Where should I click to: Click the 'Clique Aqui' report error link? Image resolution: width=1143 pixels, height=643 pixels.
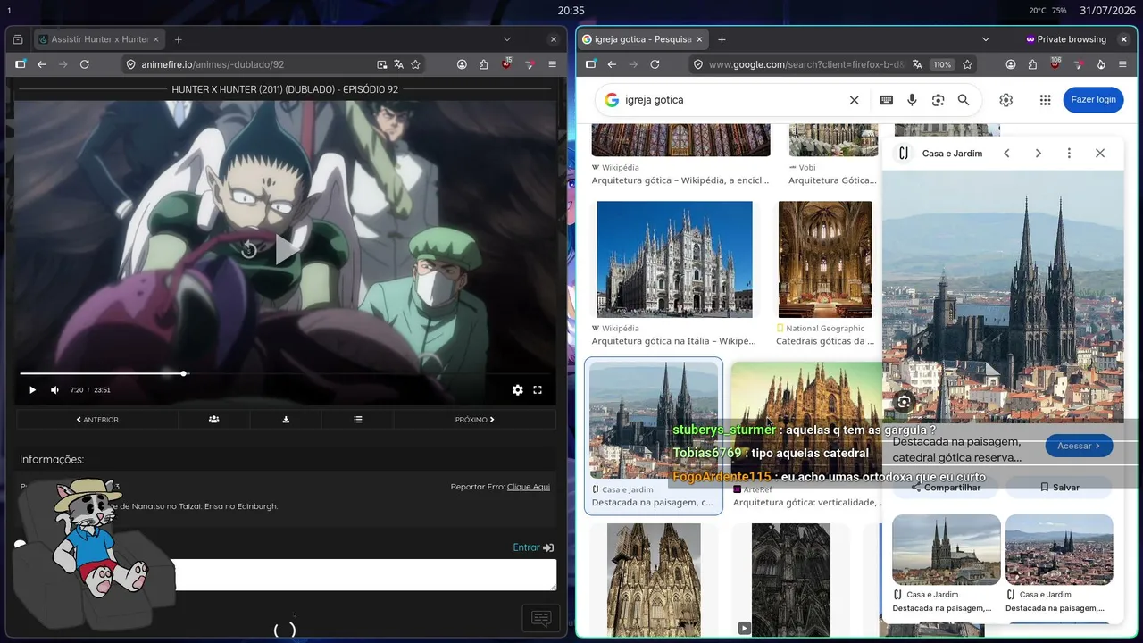[x=529, y=487]
